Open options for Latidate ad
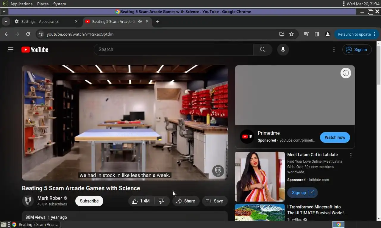This screenshot has height=228, width=381. [351, 155]
